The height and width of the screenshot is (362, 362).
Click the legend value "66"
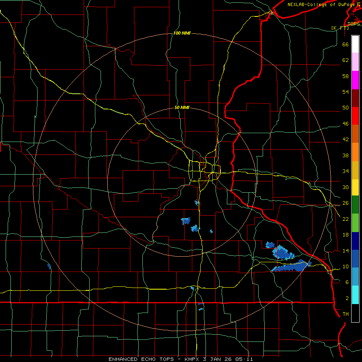pos(346,44)
